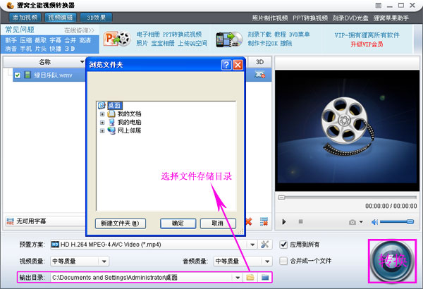
Task: Click 新建文件夹 button
Action: 121,223
